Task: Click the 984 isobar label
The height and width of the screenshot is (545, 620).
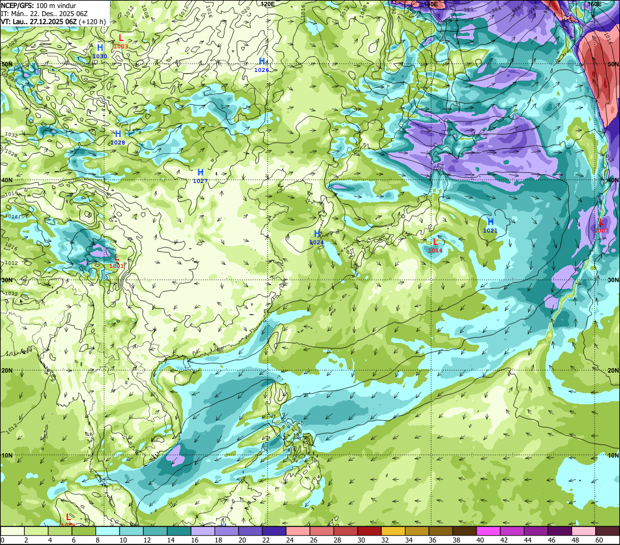Action: point(497,9)
